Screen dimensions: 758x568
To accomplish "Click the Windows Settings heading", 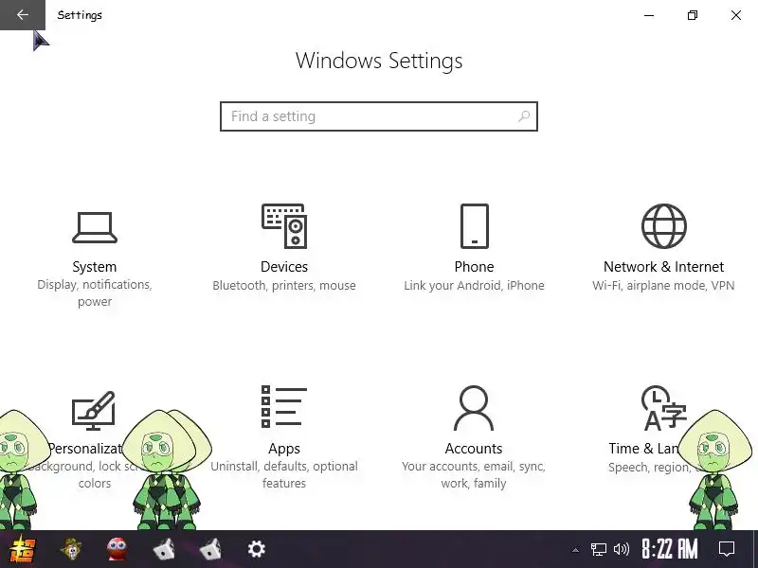I will pyautogui.click(x=379, y=61).
